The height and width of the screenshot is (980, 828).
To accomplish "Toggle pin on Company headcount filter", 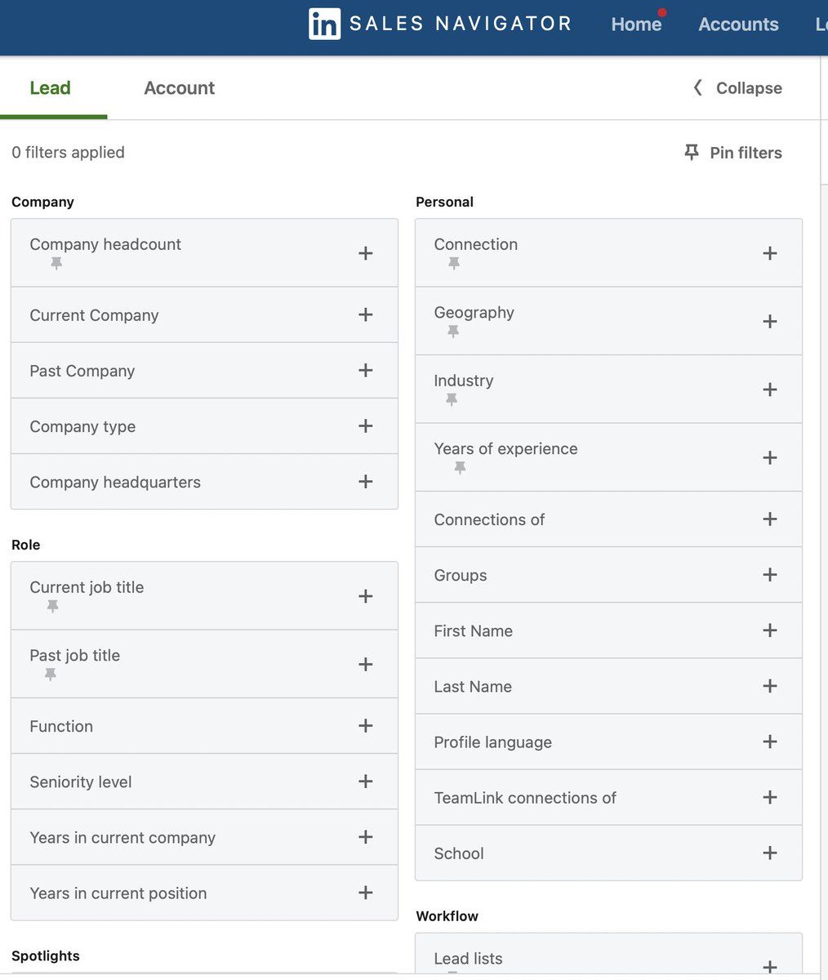I will 56,264.
